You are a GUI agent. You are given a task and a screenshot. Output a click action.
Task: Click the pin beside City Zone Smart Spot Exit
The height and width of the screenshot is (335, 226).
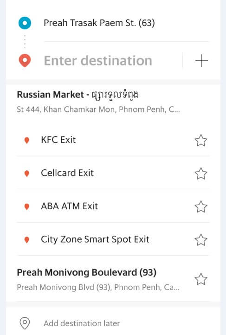[27, 240]
